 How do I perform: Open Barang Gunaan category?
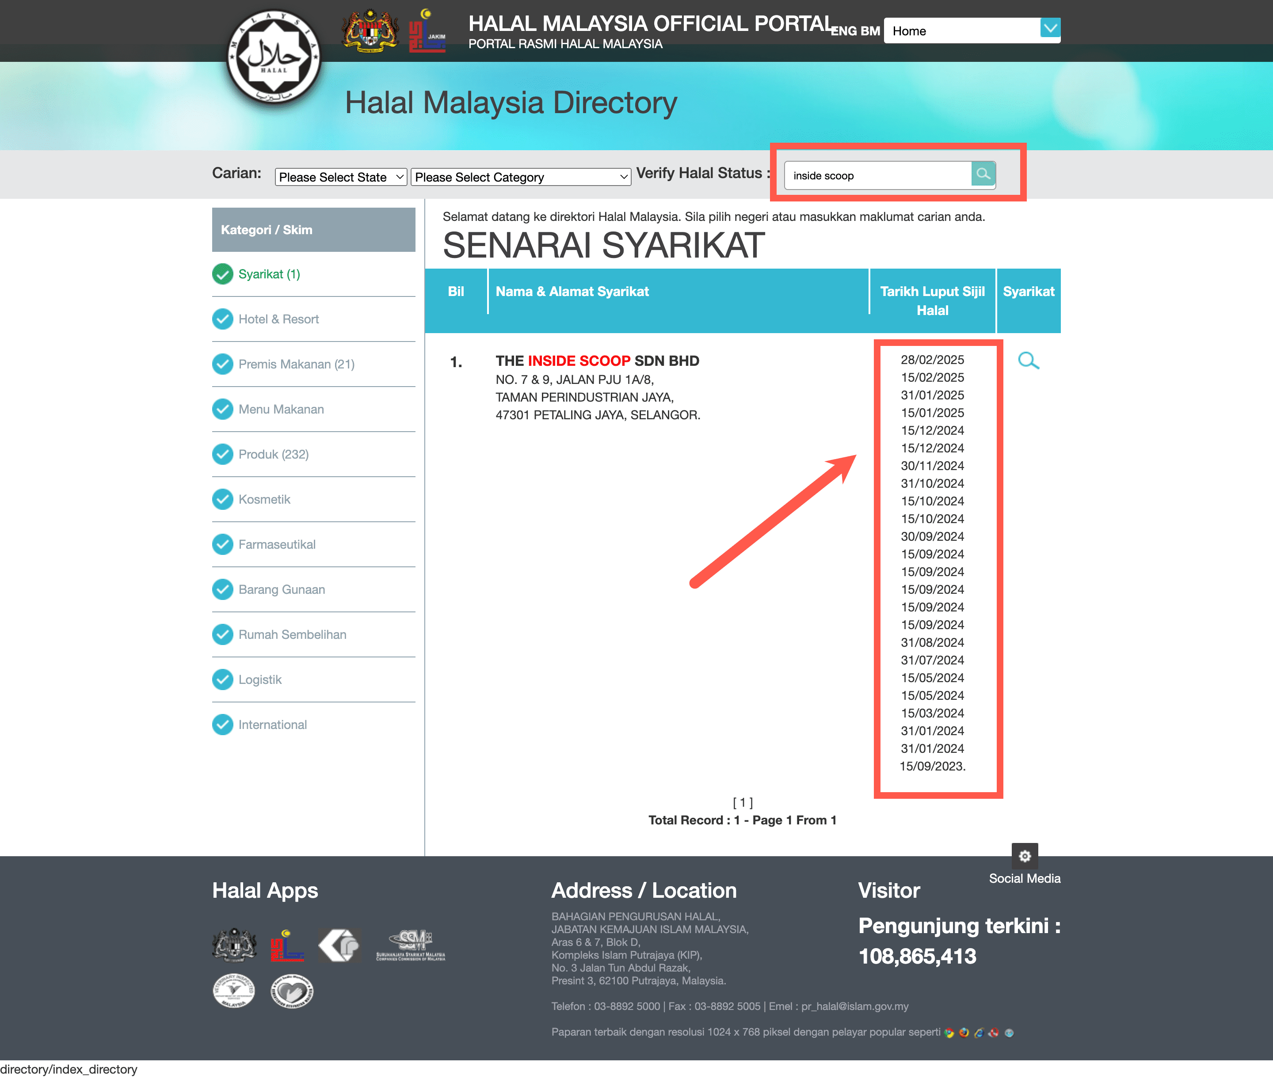tap(281, 589)
